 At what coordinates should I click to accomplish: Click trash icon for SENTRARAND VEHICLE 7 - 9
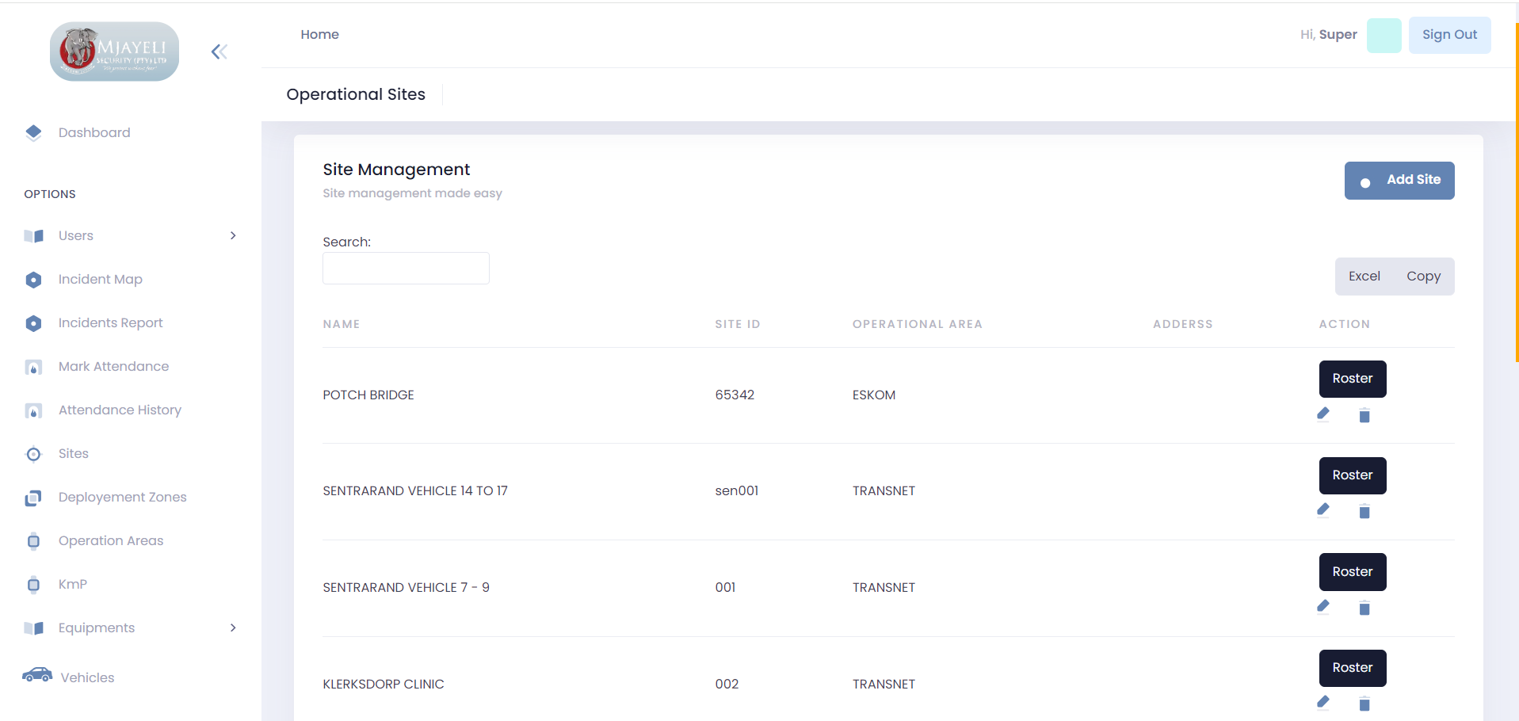click(x=1364, y=608)
